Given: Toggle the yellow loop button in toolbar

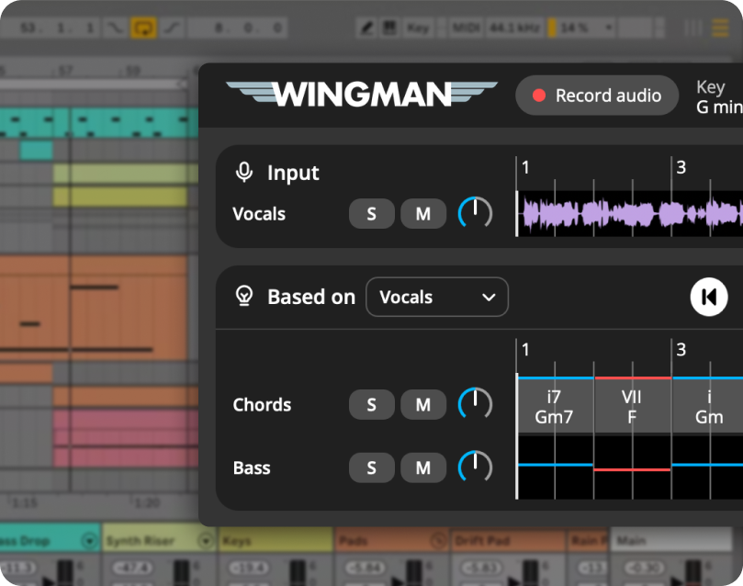Looking at the screenshot, I should click(142, 28).
